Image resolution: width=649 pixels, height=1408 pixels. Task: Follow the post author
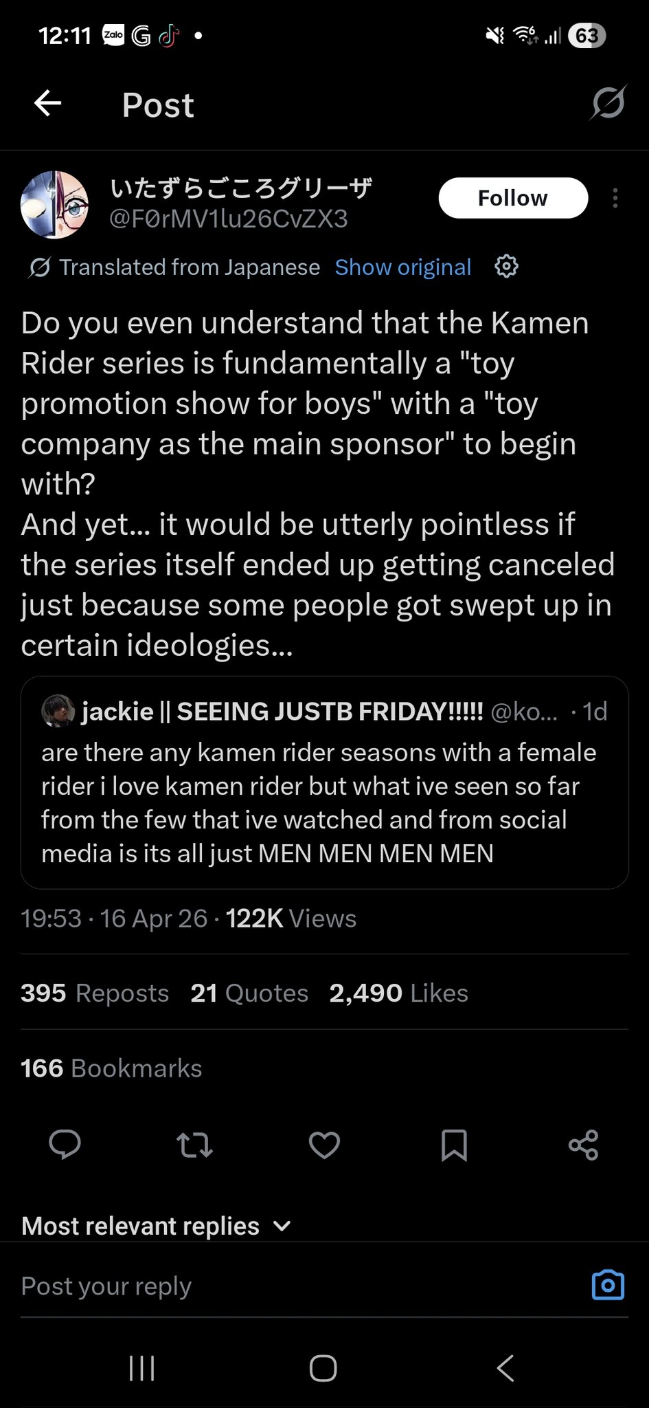(513, 198)
